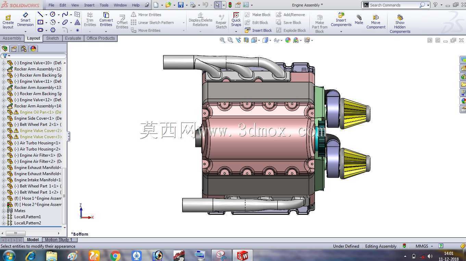Image resolution: width=466 pixels, height=261 pixels.
Task: Open the File menu
Action: [51, 5]
